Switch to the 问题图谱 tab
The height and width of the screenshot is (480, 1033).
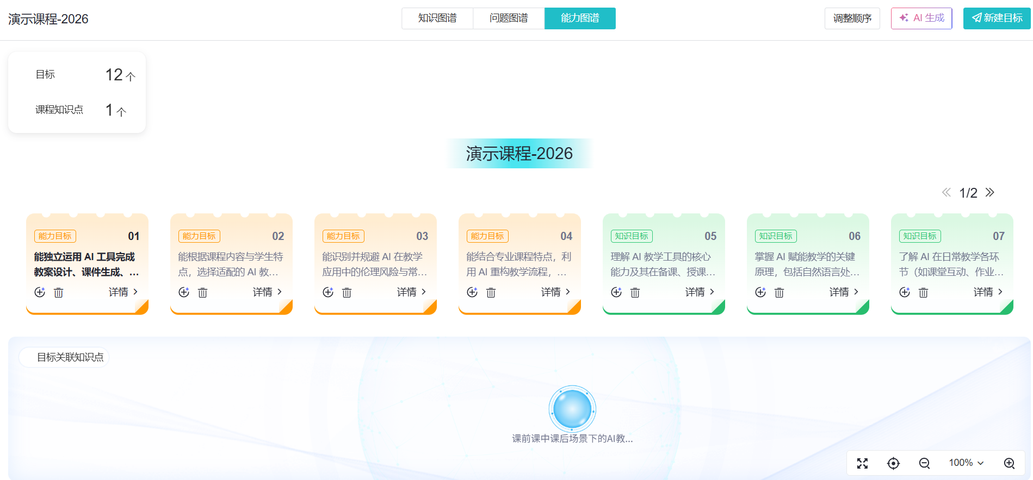[x=509, y=18]
